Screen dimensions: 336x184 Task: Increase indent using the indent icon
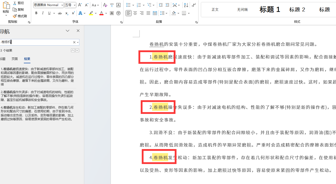168,5
